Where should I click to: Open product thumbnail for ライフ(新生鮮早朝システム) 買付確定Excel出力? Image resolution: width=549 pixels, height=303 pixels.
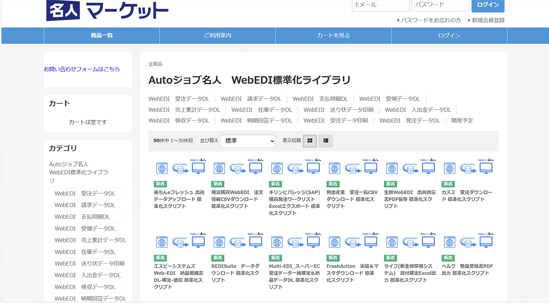(x=410, y=241)
